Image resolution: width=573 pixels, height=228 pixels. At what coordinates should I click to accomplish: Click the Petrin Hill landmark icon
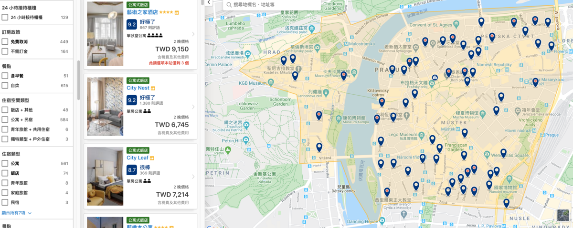245,140
